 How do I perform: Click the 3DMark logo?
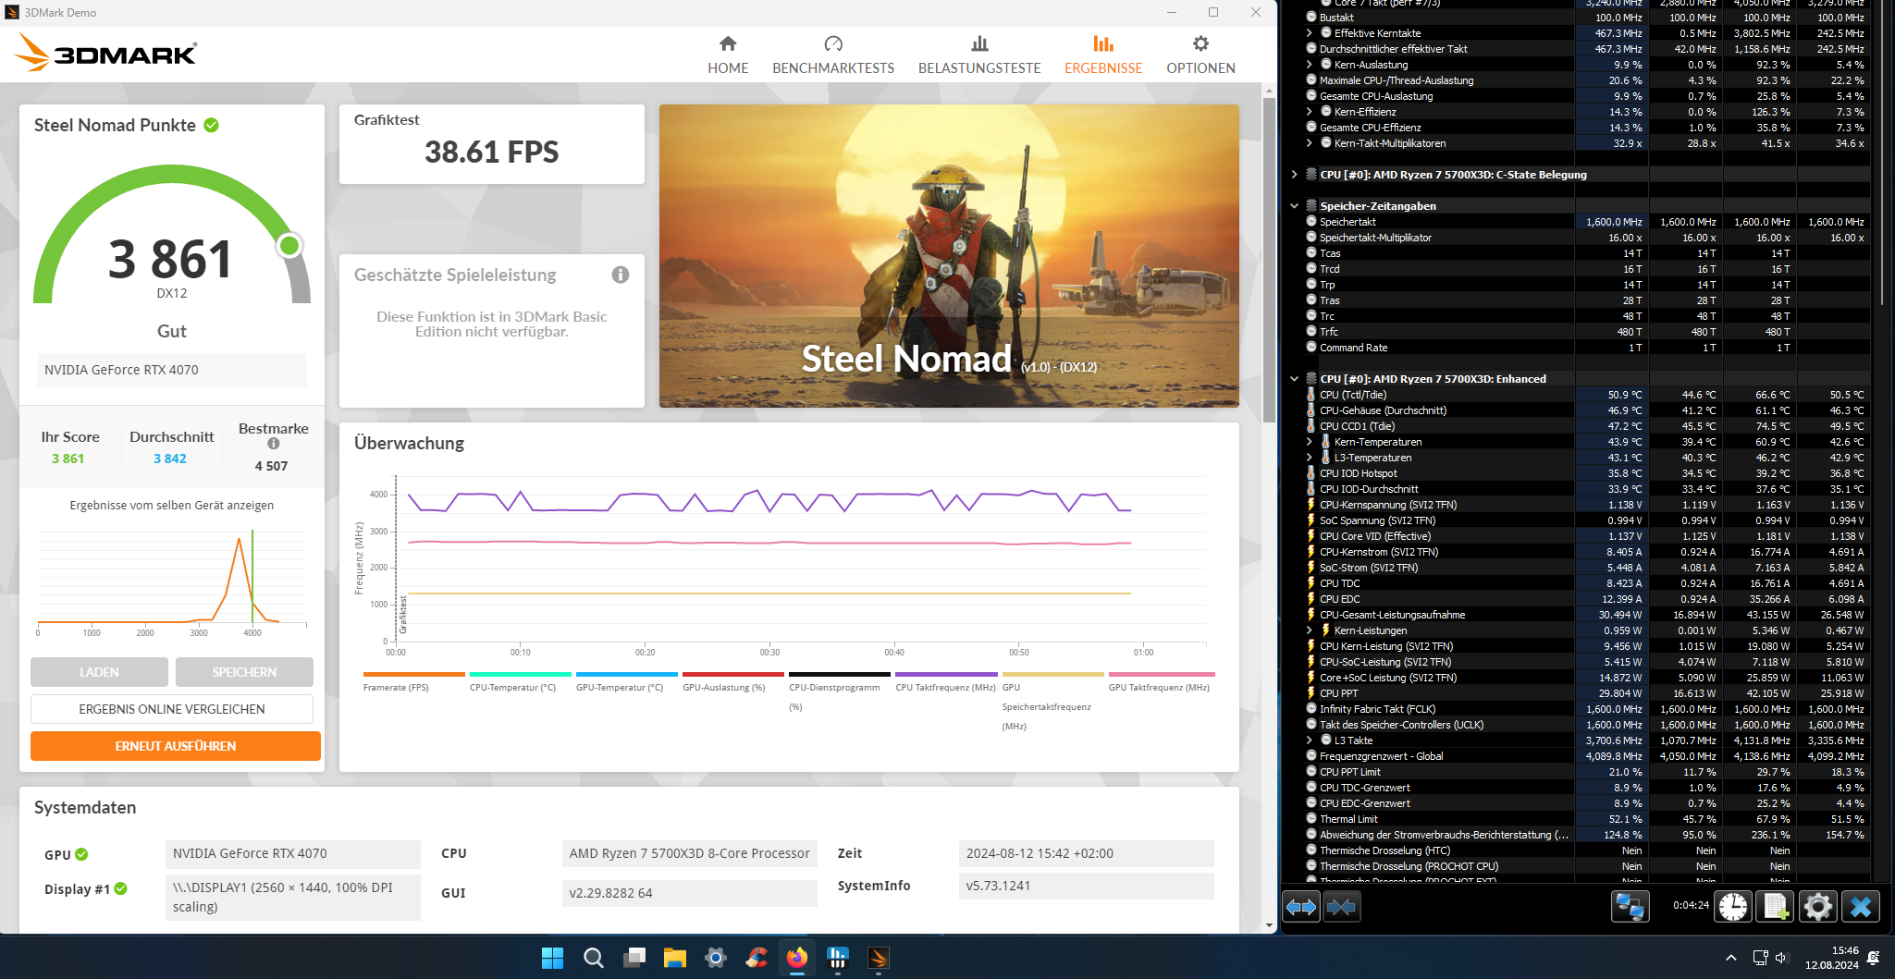pos(106,53)
